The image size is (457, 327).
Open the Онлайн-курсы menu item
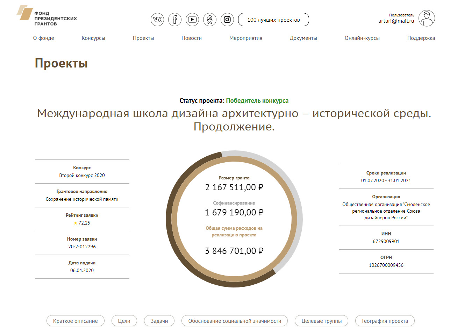coord(362,38)
